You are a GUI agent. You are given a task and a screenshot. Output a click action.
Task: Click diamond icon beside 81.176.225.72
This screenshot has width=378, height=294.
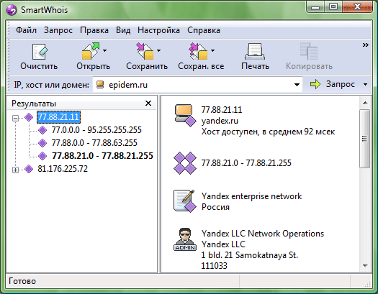pyautogui.click(x=29, y=169)
